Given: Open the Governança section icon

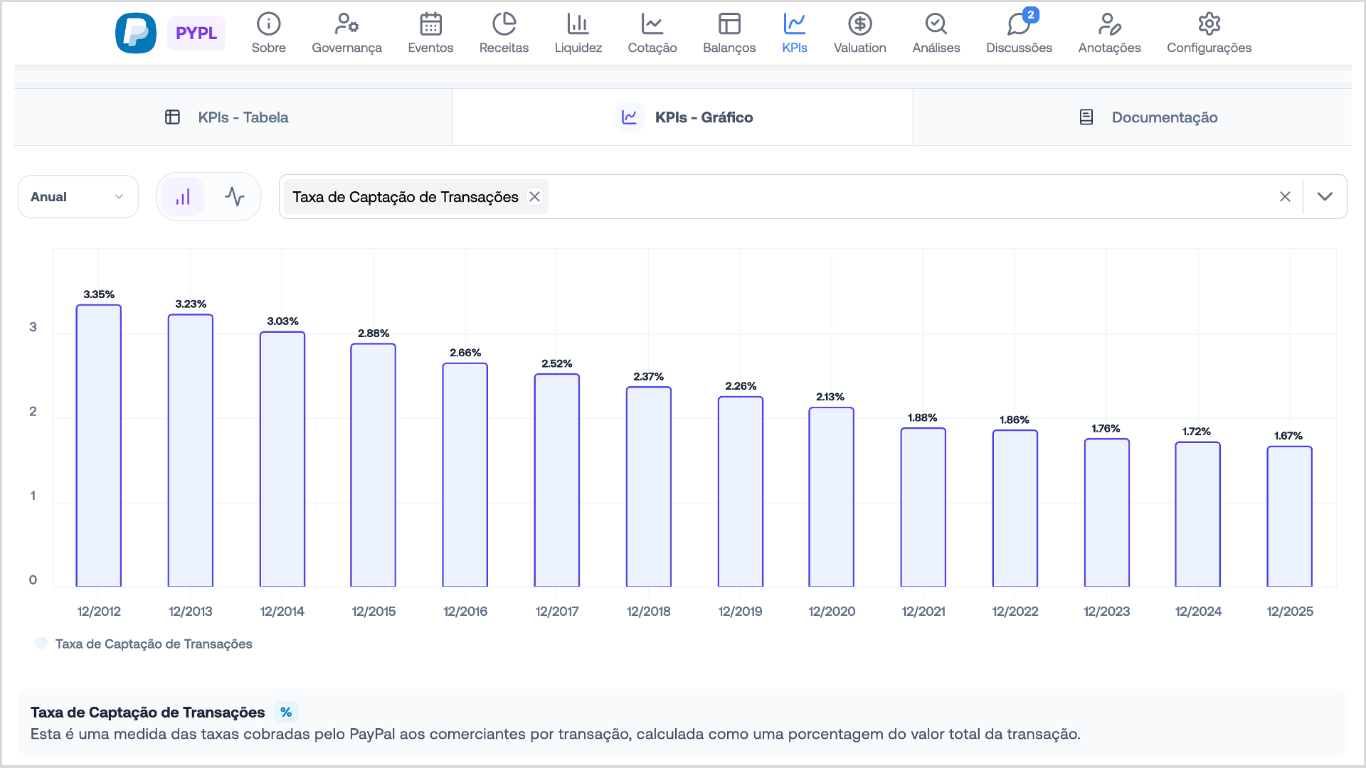Looking at the screenshot, I should point(346,25).
